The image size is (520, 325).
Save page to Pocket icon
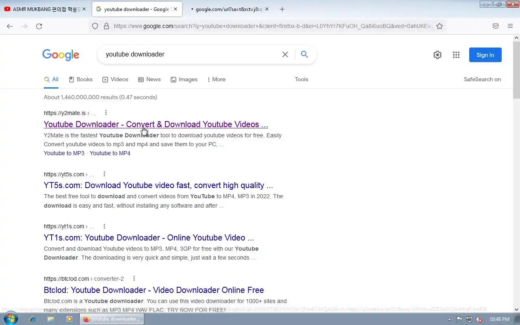click(496, 26)
